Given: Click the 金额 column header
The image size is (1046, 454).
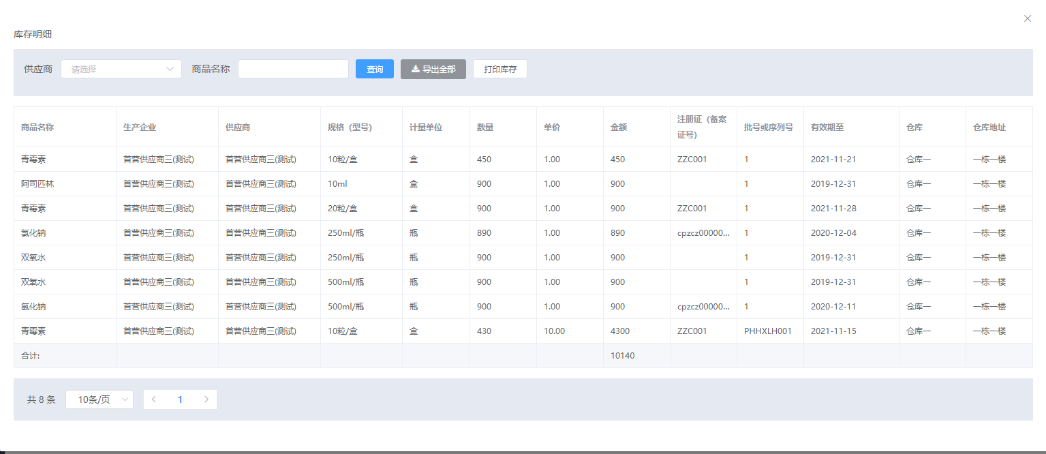Looking at the screenshot, I should click(x=619, y=127).
